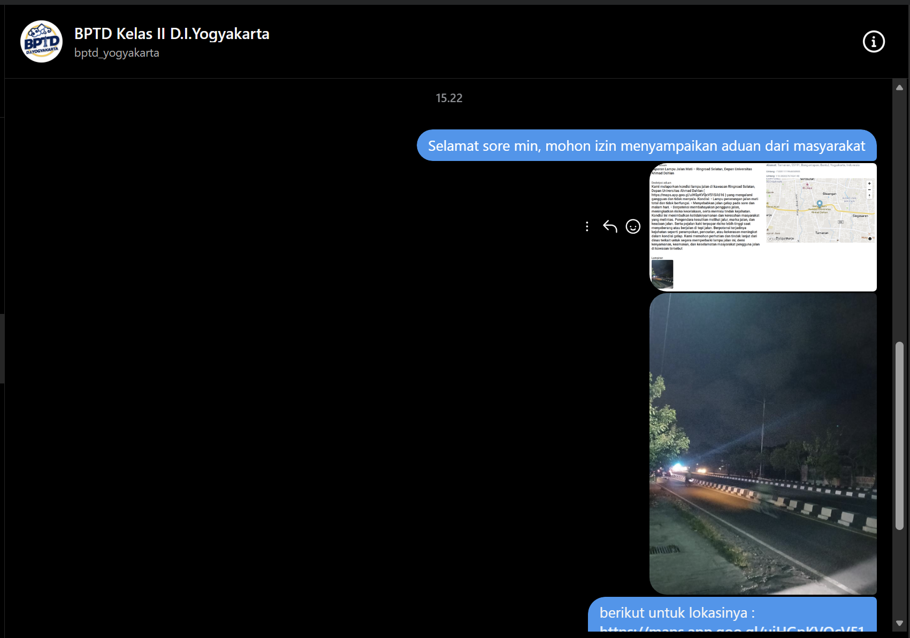Click the small Lampiran thumbnail in the report
Viewport: 910px width, 638px height.
pos(662,274)
